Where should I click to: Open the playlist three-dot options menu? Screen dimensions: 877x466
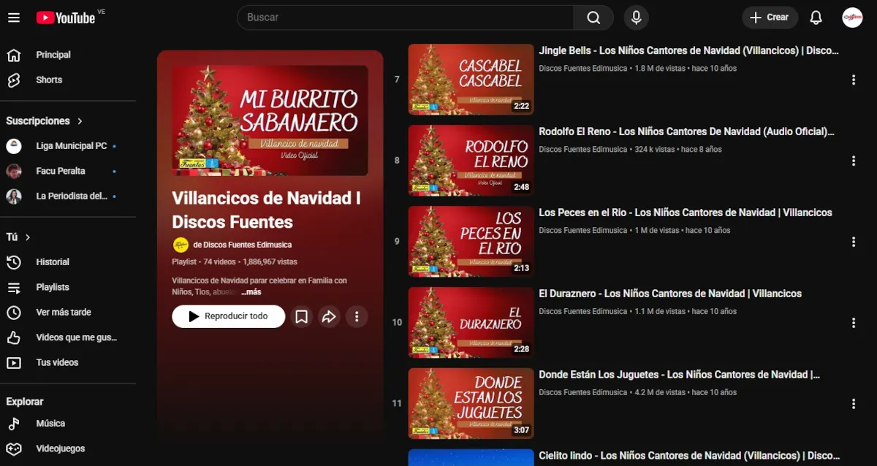[357, 316]
